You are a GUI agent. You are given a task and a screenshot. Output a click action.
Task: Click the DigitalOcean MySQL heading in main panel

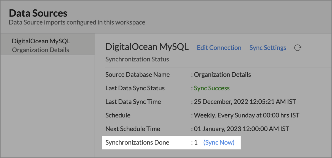pyautogui.click(x=147, y=47)
